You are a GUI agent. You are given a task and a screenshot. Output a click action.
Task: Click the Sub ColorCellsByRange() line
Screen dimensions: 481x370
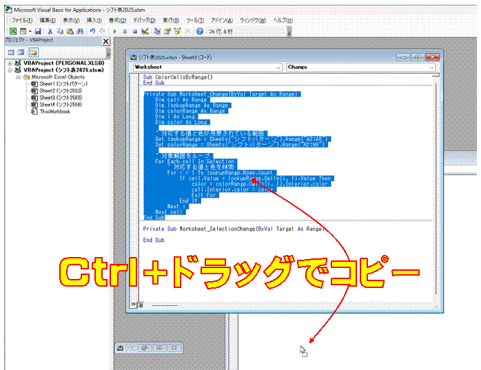pos(178,77)
